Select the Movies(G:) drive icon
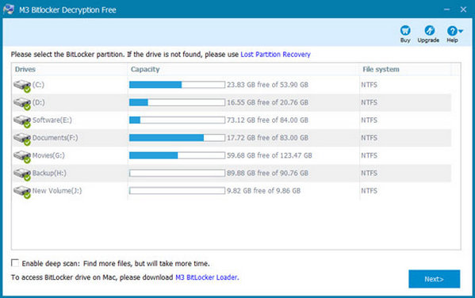The height and width of the screenshot is (298, 475). click(22, 157)
